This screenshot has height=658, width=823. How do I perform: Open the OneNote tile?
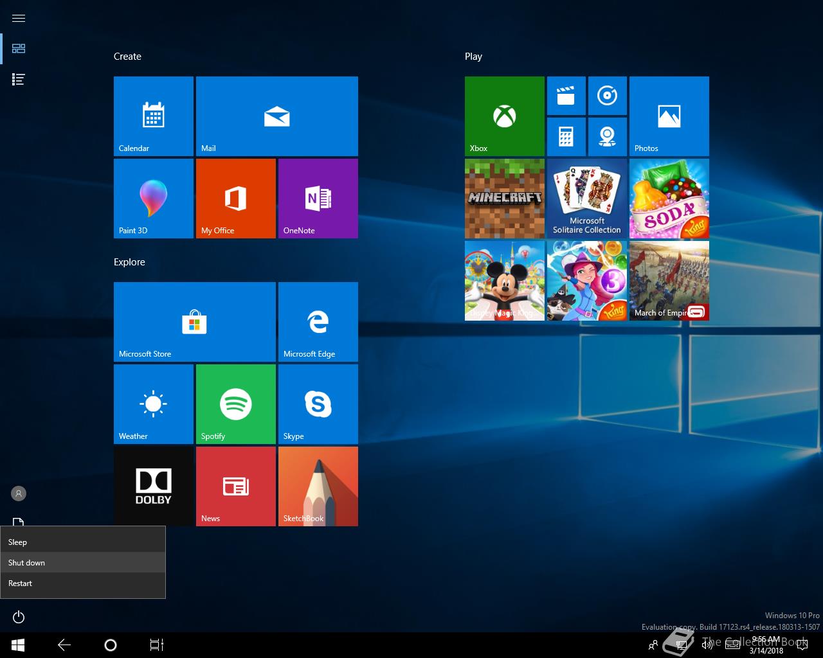[318, 199]
